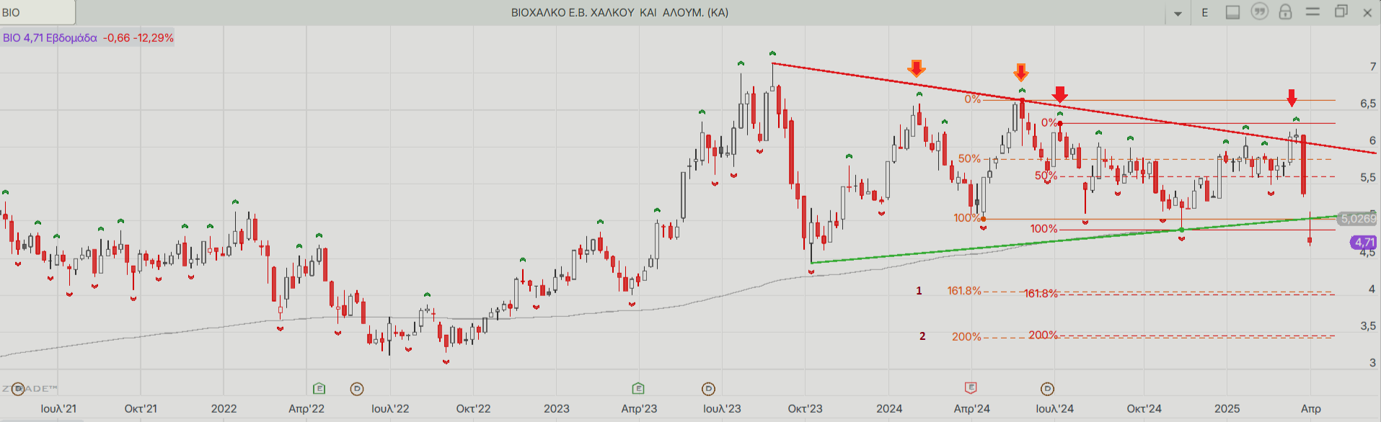Click the dividend D marker before Ιουλ'22
1381x422 pixels.
click(x=356, y=389)
